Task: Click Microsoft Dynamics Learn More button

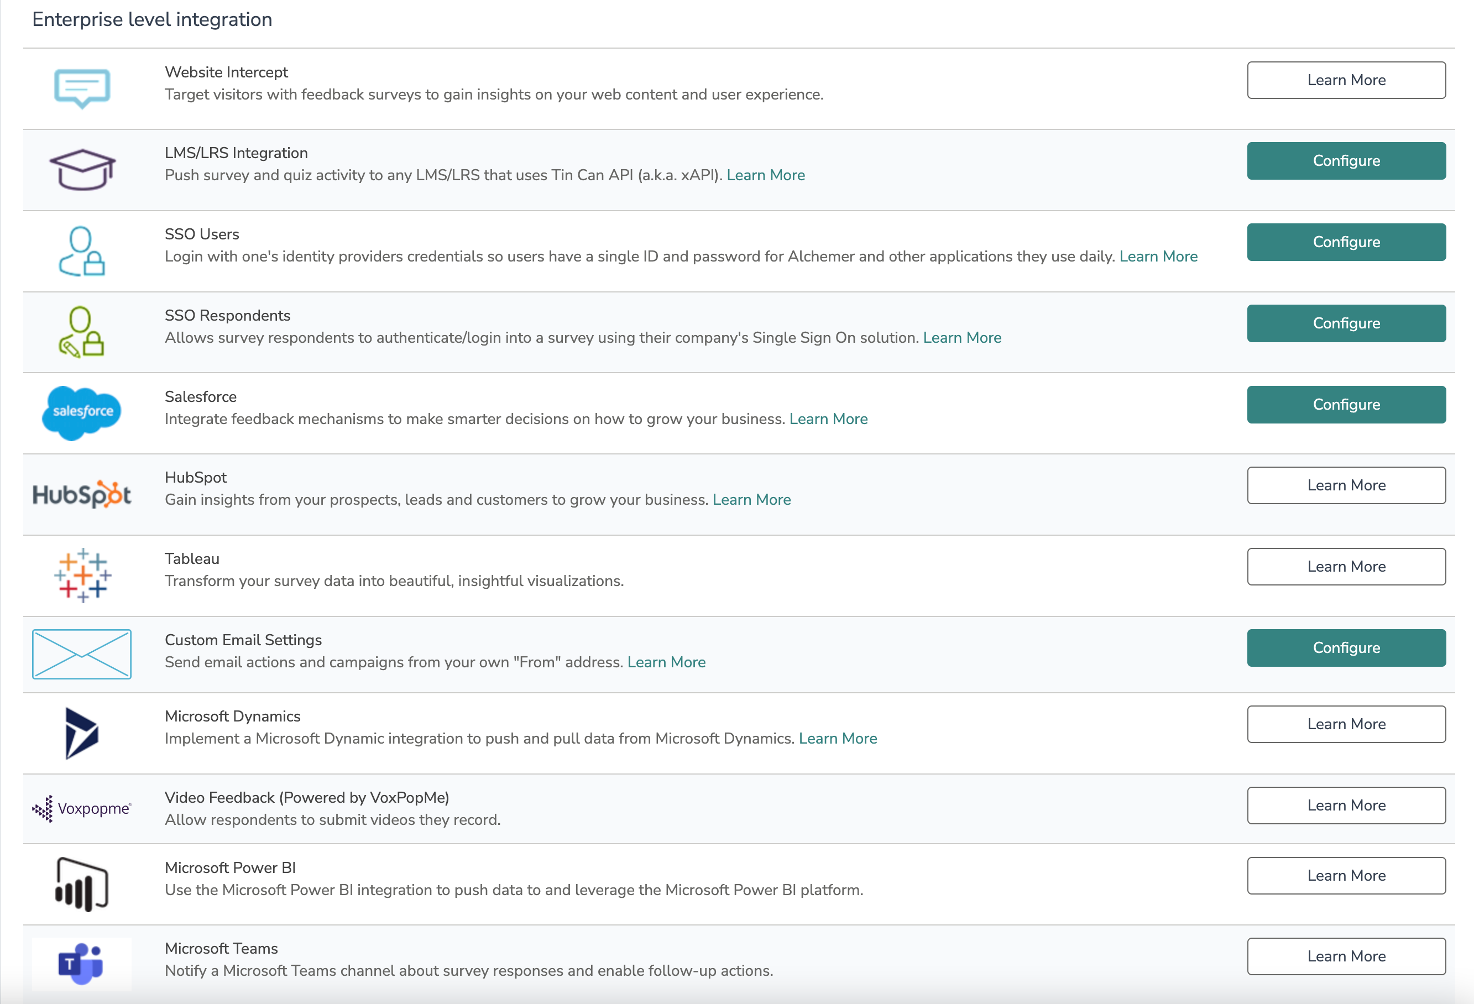Action: tap(1346, 724)
